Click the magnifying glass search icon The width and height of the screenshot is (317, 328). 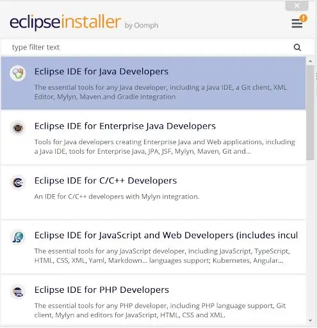(x=297, y=47)
